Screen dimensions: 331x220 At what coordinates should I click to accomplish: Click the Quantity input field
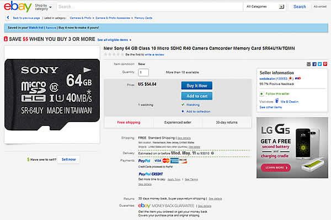tap(143, 73)
